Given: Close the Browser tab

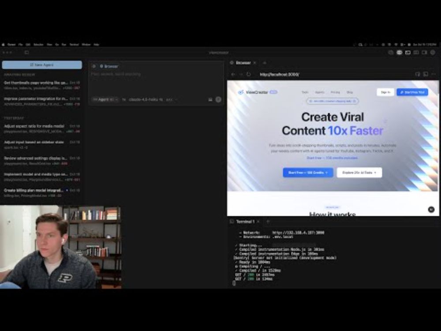Looking at the screenshot, I should 255,63.
